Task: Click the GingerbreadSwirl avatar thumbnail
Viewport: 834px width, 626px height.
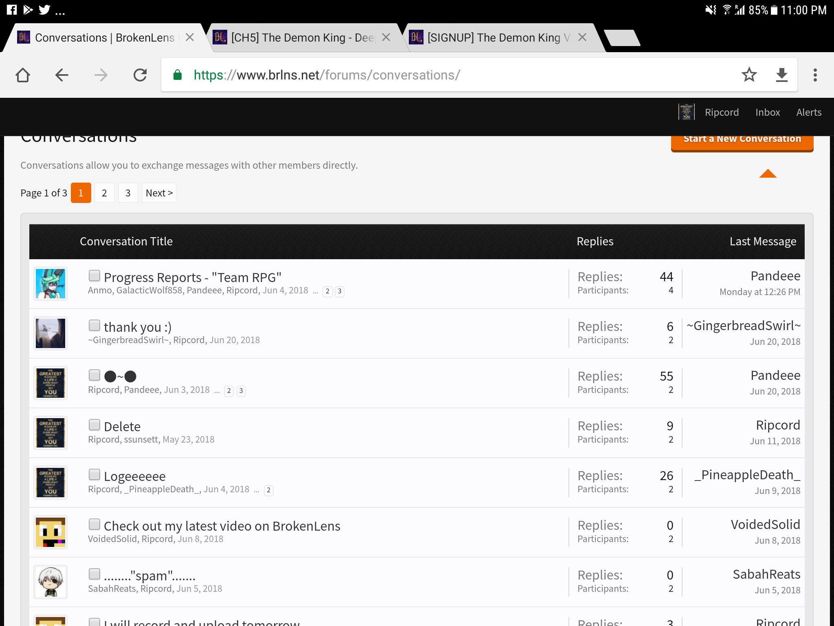Action: point(50,333)
